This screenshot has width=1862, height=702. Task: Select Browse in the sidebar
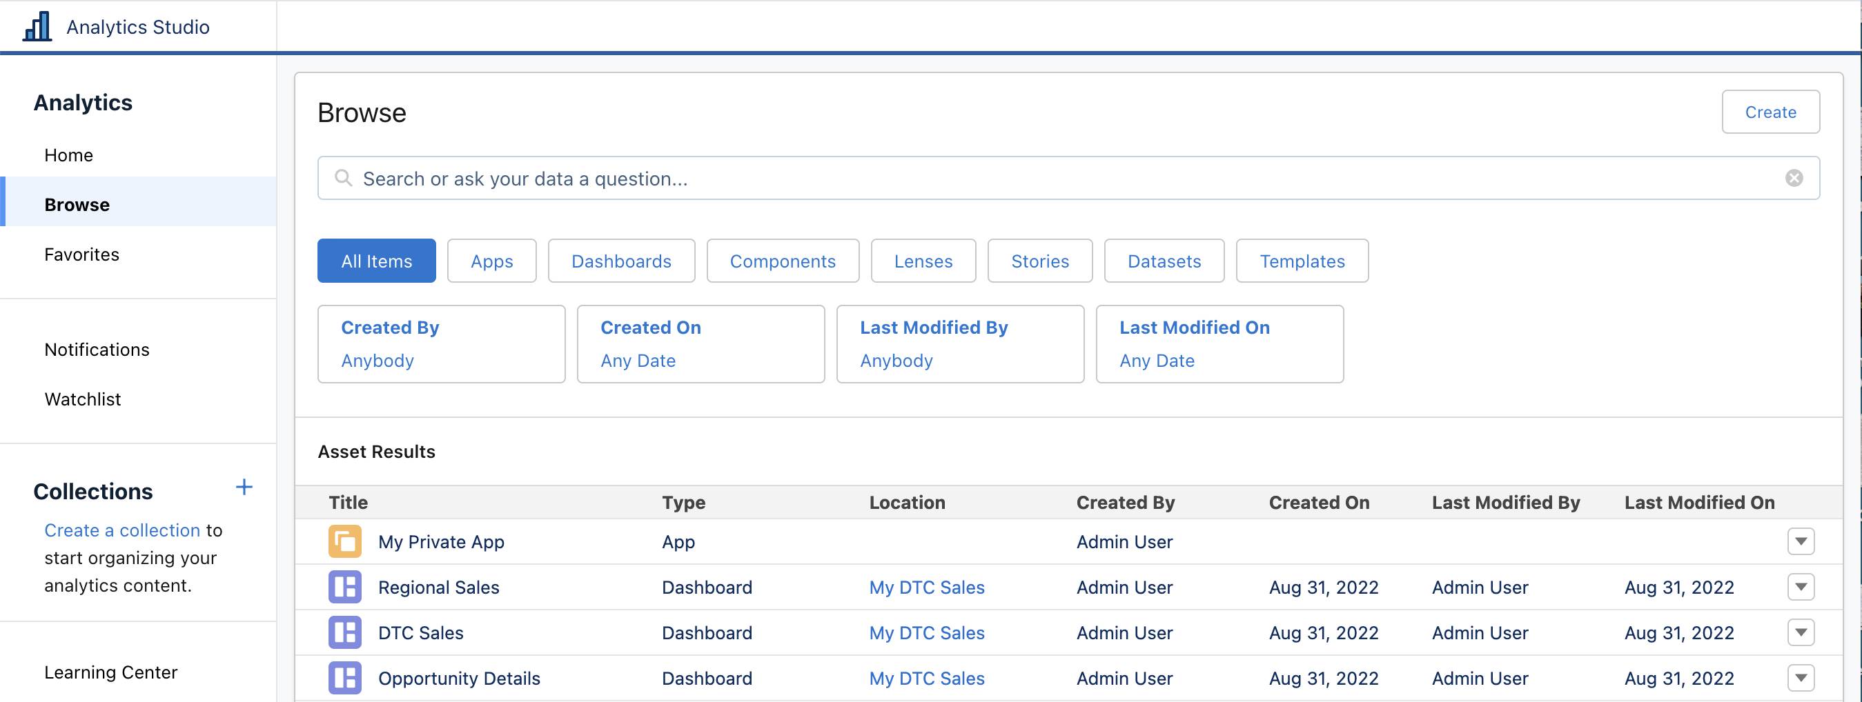138,204
